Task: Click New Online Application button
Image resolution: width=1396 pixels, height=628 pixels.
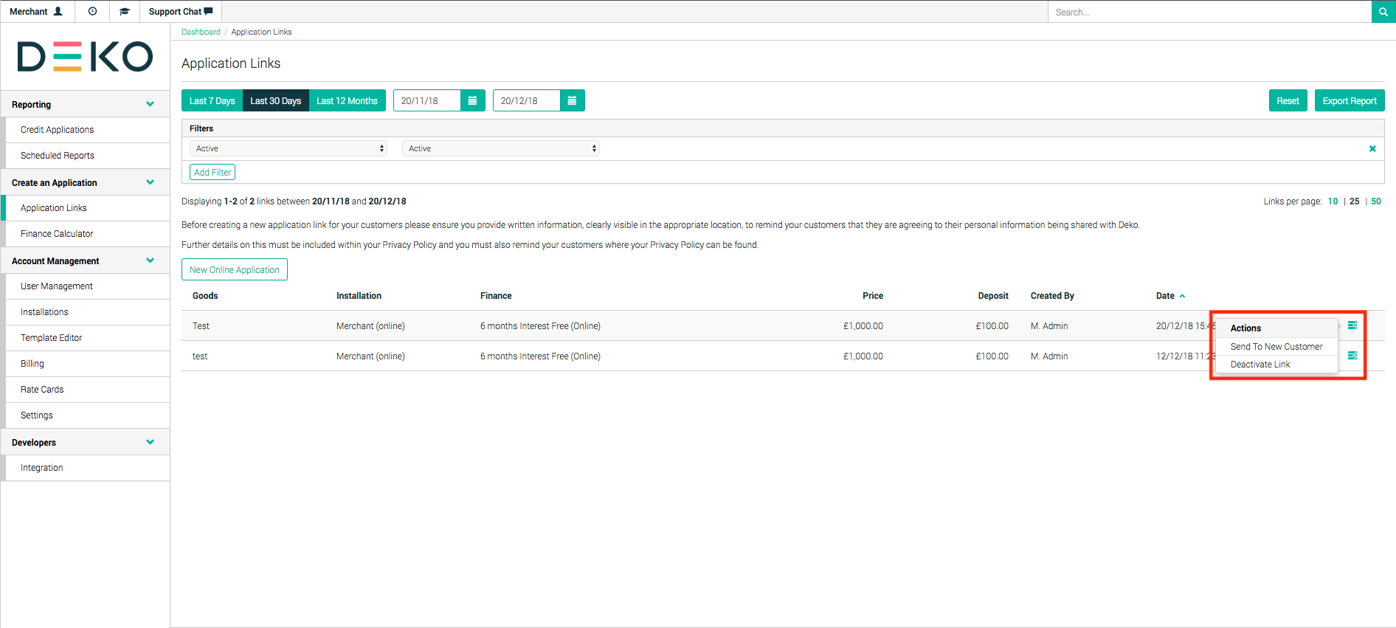Action: (x=235, y=269)
